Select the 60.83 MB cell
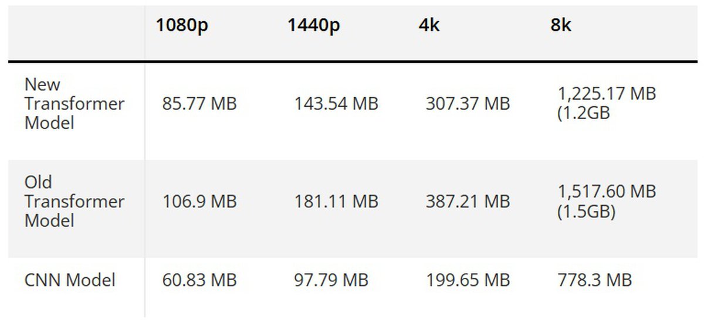 [199, 280]
